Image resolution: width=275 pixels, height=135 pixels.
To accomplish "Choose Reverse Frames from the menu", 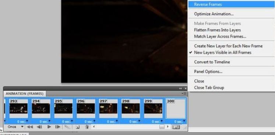I will pos(232,4).
